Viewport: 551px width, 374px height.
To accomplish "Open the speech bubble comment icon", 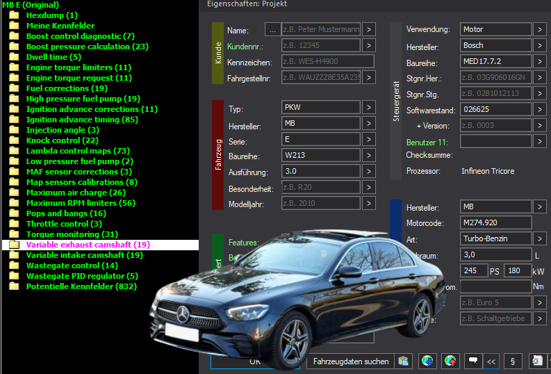I will pyautogui.click(x=473, y=361).
